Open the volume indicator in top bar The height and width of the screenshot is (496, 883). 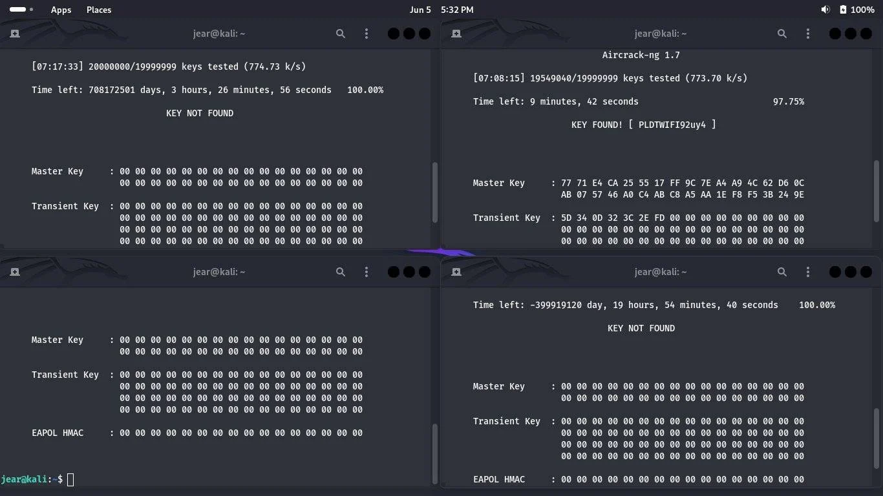825,10
